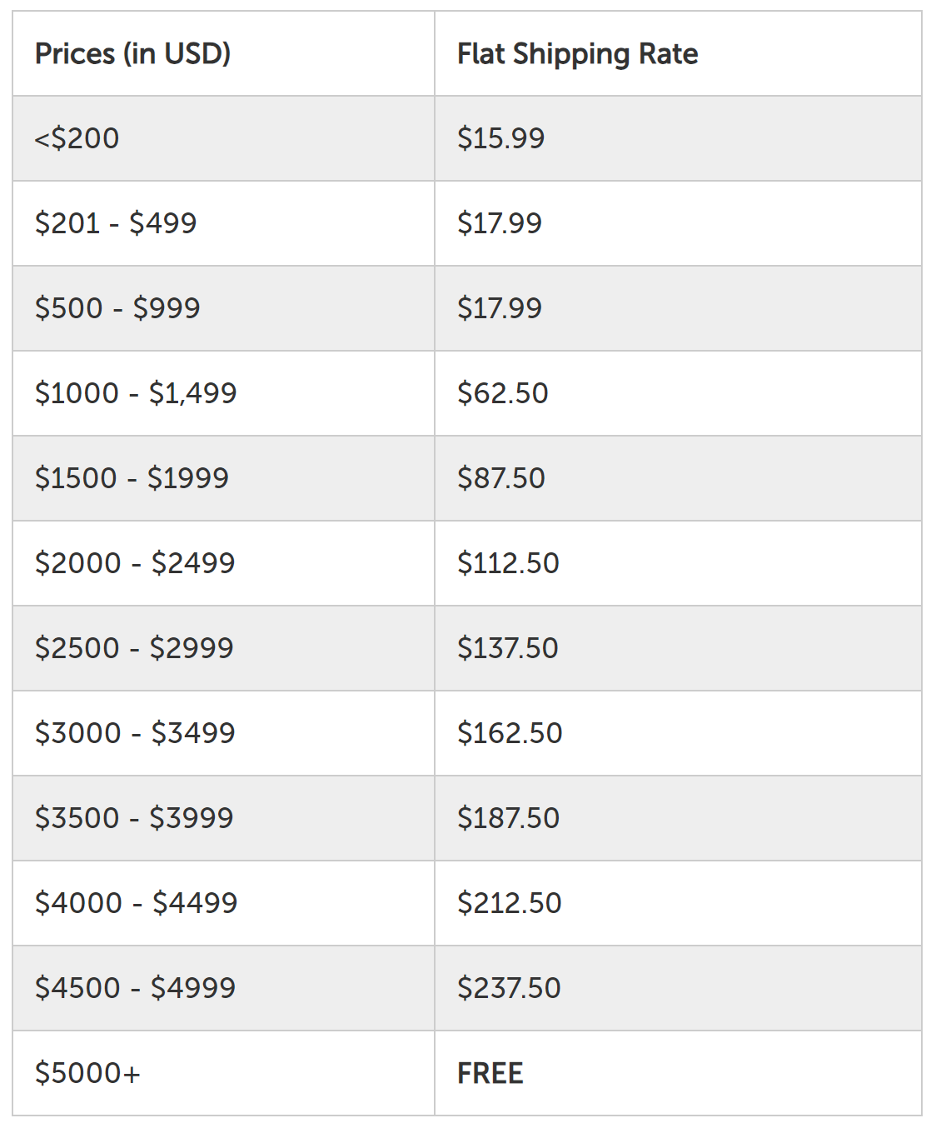Screen dimensions: 936x1138
Task: Select the $4500 - $4999 price range
Action: tap(135, 988)
